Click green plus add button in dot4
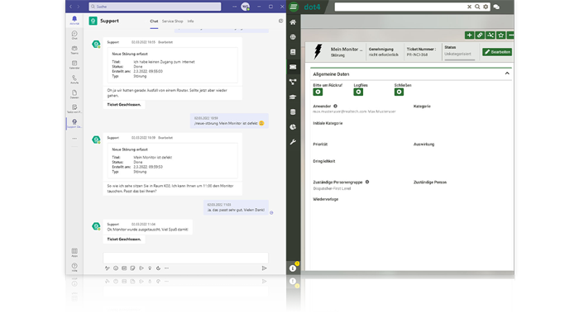 (x=469, y=35)
